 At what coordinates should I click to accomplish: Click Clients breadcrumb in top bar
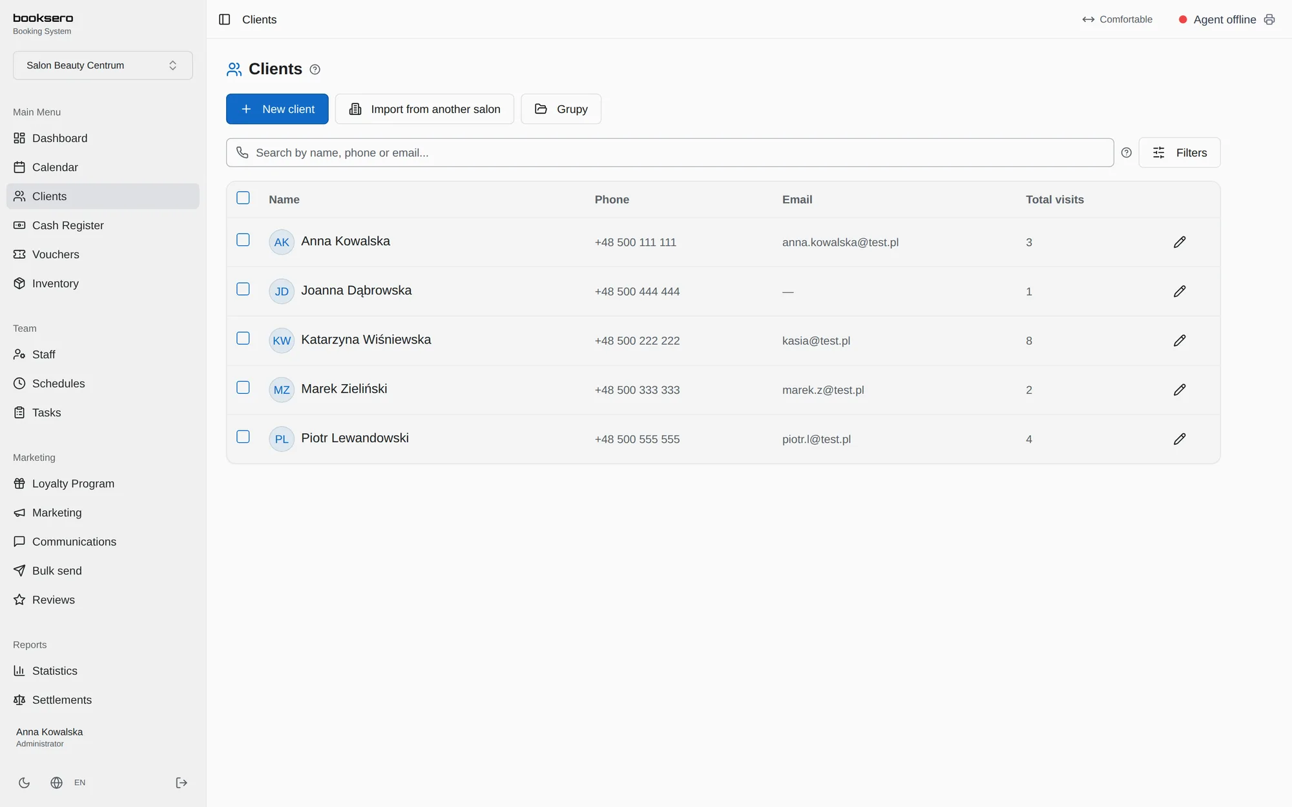pos(259,19)
